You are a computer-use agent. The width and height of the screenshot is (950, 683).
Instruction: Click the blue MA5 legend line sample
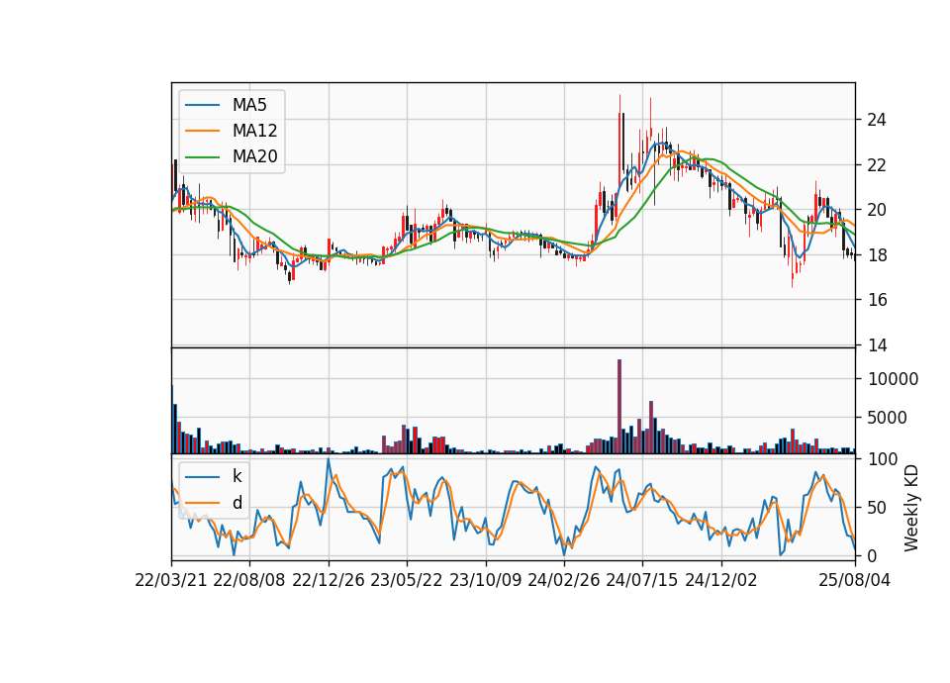pyautogui.click(x=202, y=105)
